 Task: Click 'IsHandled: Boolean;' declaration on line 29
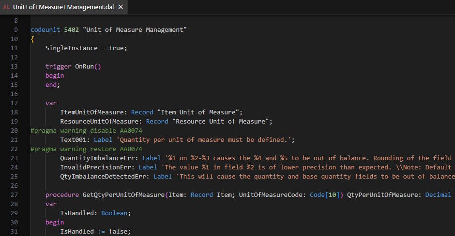tap(95, 213)
